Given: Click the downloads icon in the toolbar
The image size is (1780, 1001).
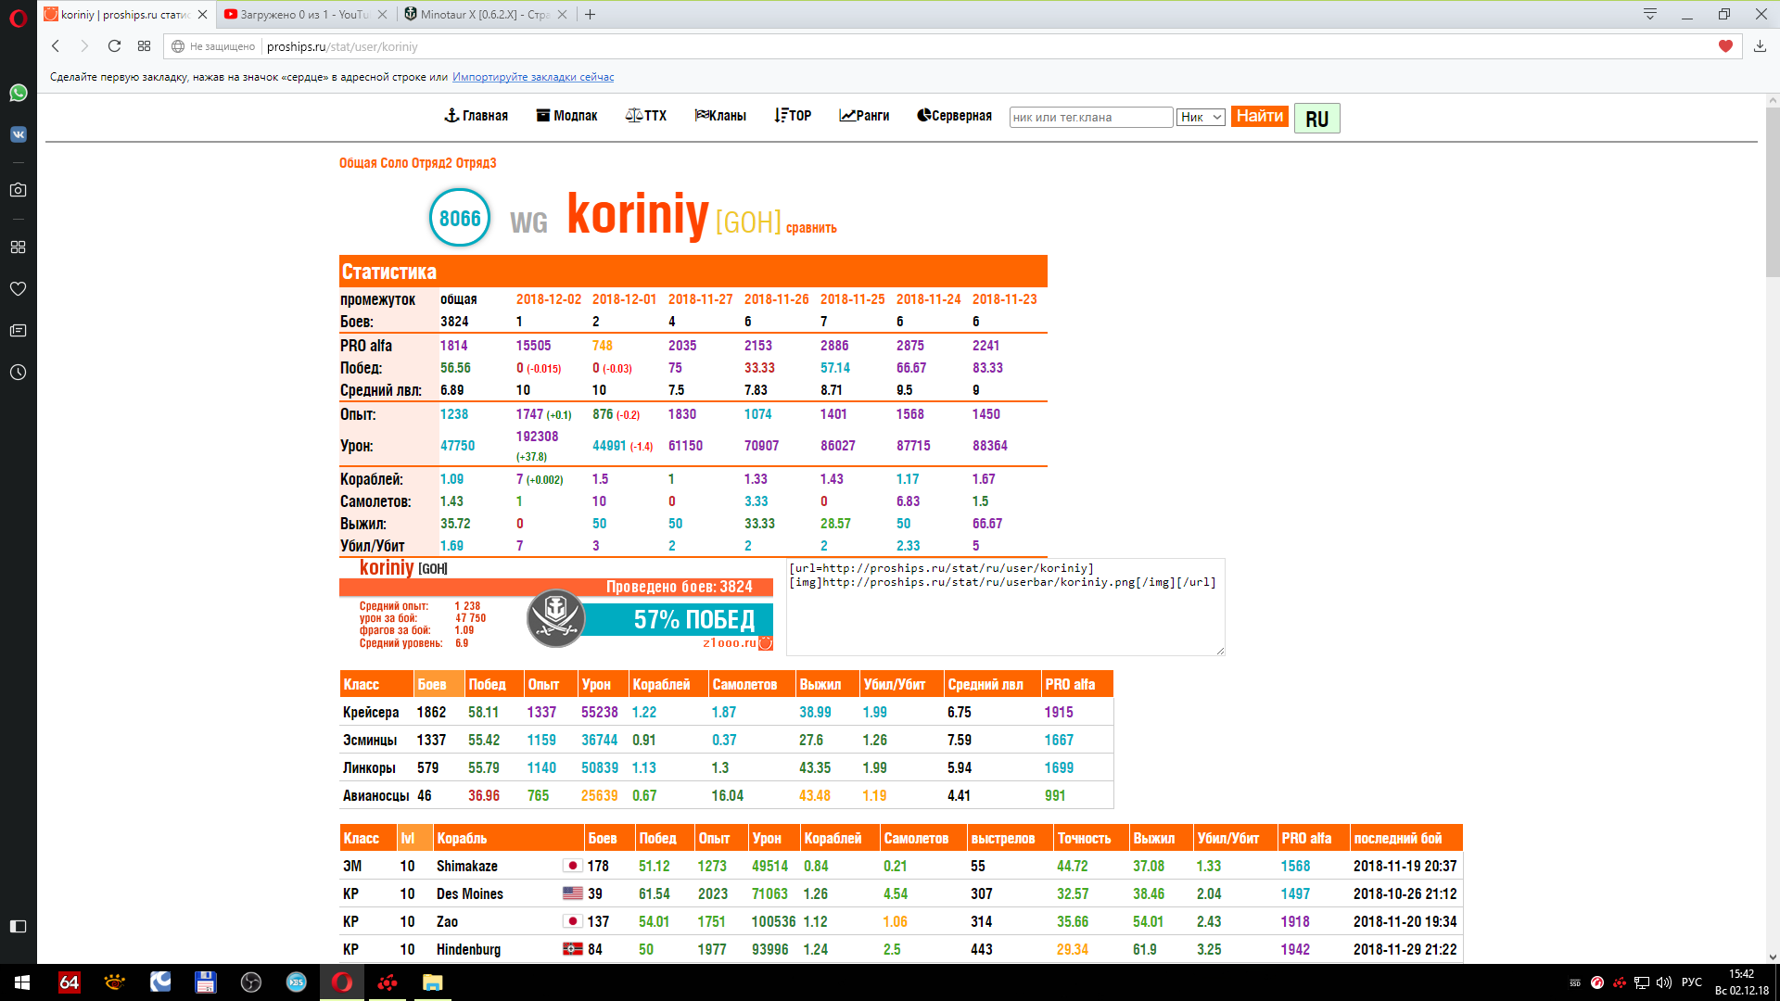Looking at the screenshot, I should tap(1760, 46).
